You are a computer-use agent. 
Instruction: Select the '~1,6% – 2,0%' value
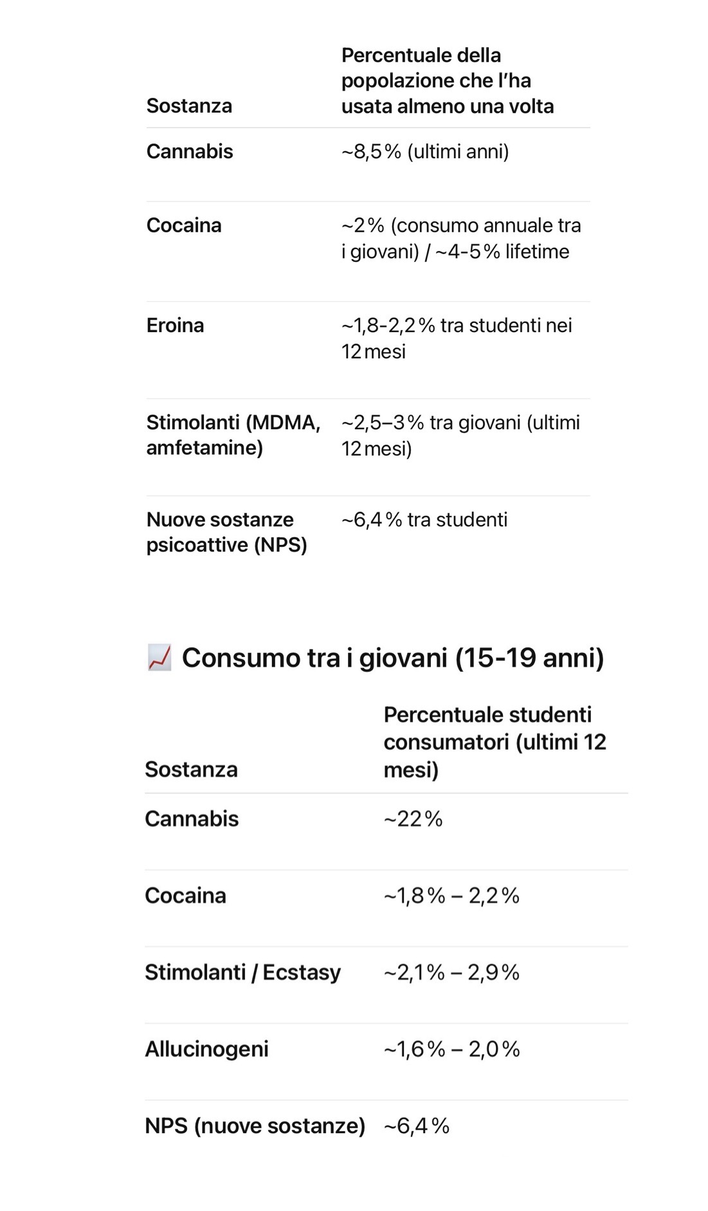(x=451, y=1049)
